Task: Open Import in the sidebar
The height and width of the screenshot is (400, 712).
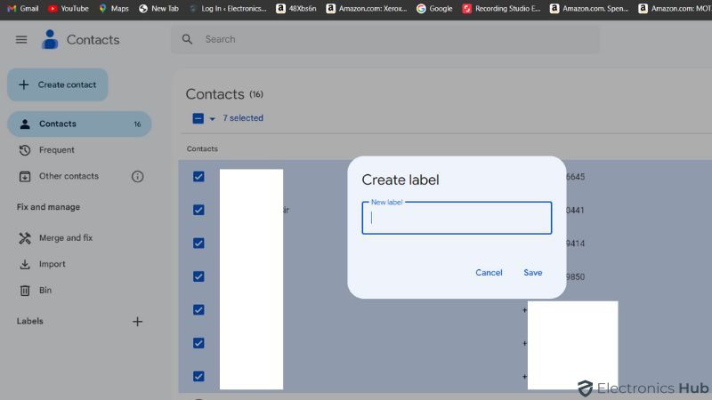Action: click(x=52, y=264)
